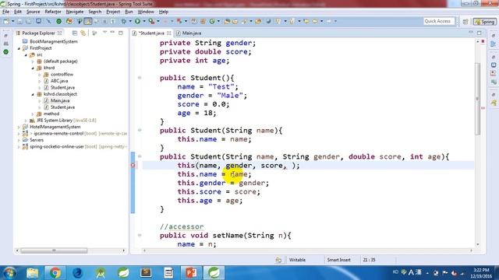Minimize the editor area

coord(471,33)
